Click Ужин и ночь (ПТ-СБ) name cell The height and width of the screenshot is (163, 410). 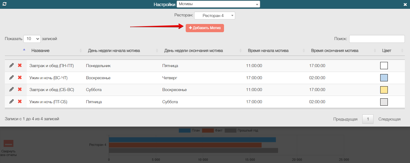[x=48, y=102]
